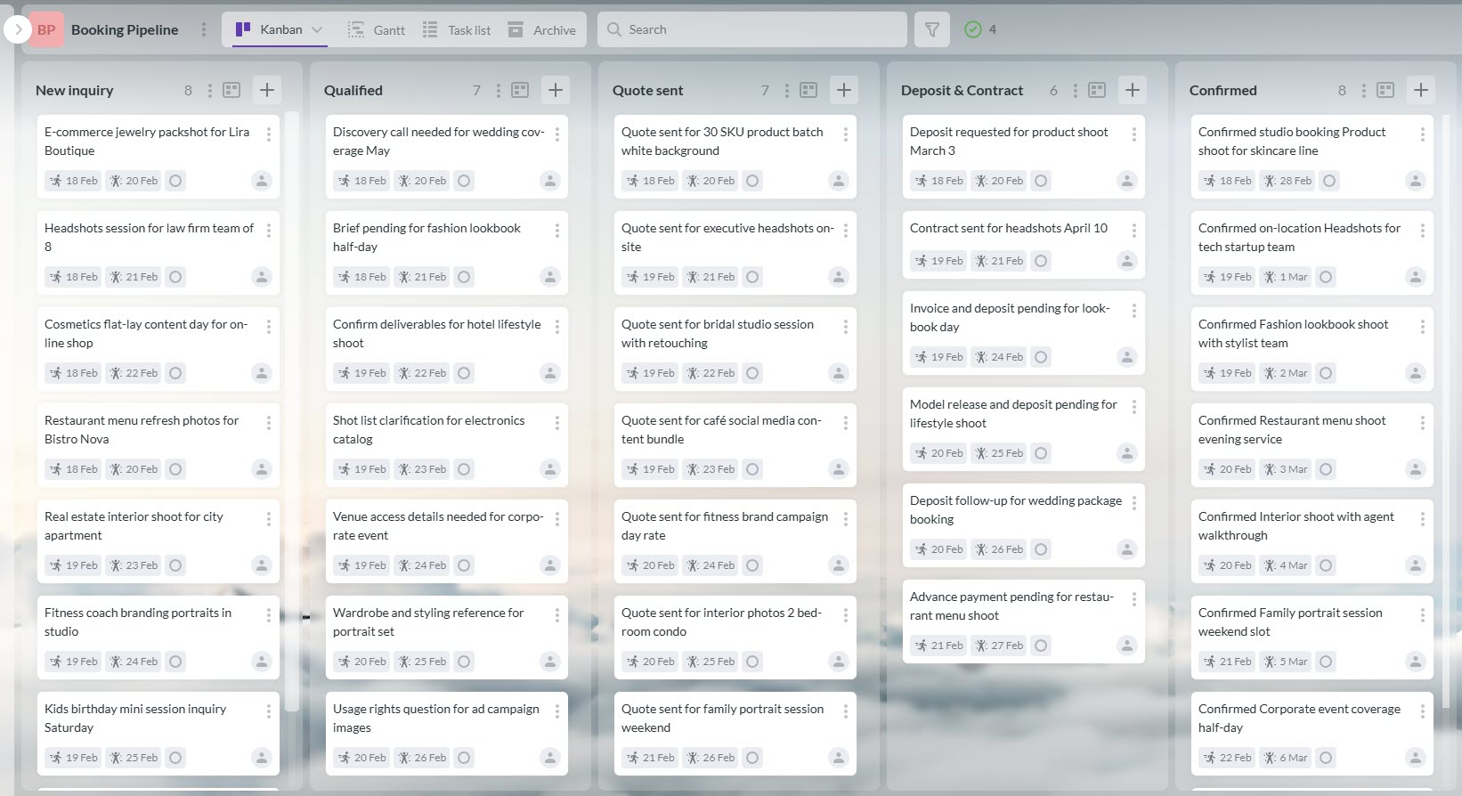Viewport: 1462px width, 796px height.
Task: Add a card to the Confirmed column
Action: point(1421,90)
